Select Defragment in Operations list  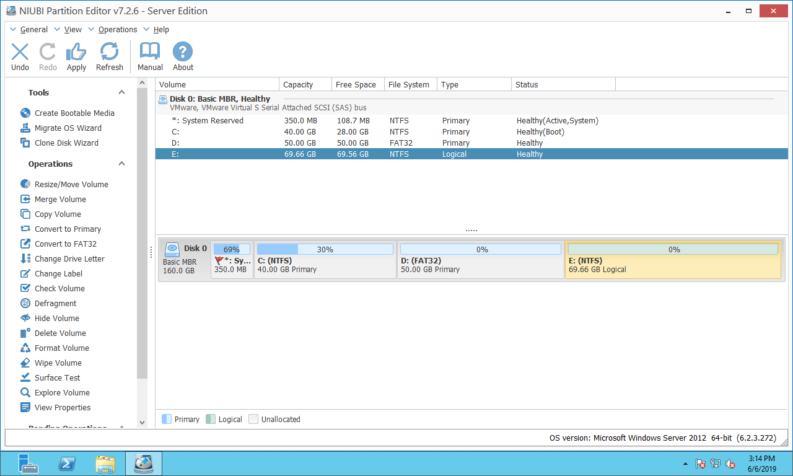point(55,304)
